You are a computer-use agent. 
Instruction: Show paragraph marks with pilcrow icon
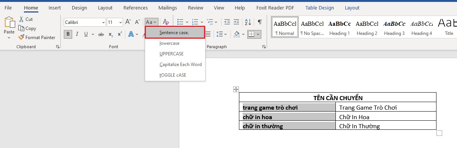coord(259,22)
